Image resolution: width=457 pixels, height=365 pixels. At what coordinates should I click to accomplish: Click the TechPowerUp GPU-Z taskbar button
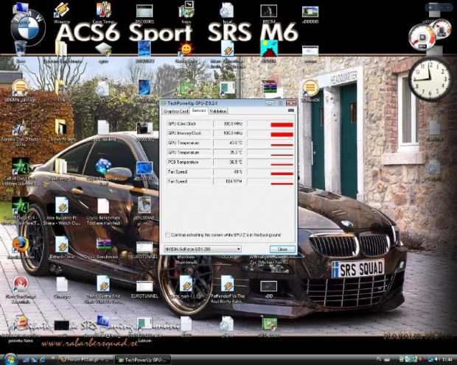click(x=142, y=360)
